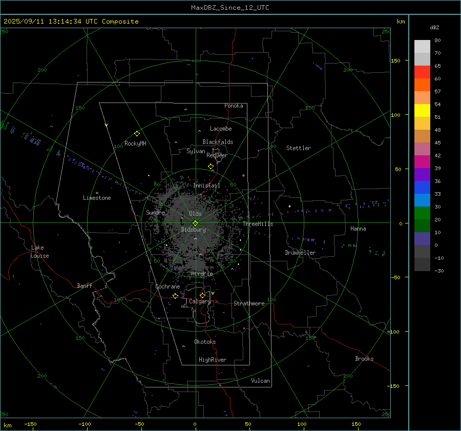This screenshot has height=431, width=461.
Task: Click the Drumheller city label
Action: point(300,253)
